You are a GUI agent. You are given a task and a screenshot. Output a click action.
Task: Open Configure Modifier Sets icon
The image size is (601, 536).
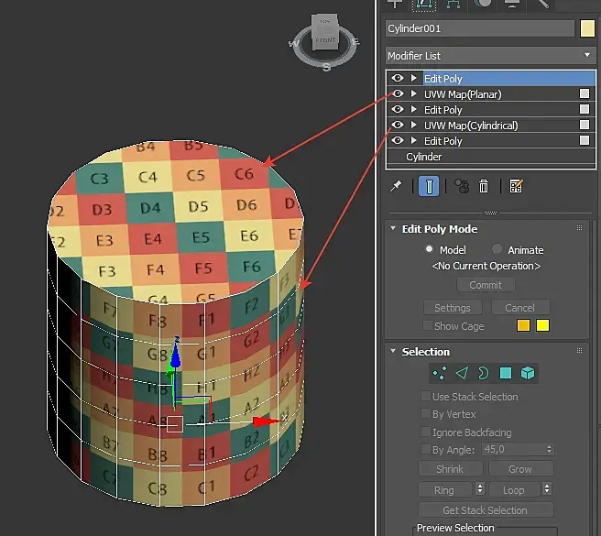516,187
